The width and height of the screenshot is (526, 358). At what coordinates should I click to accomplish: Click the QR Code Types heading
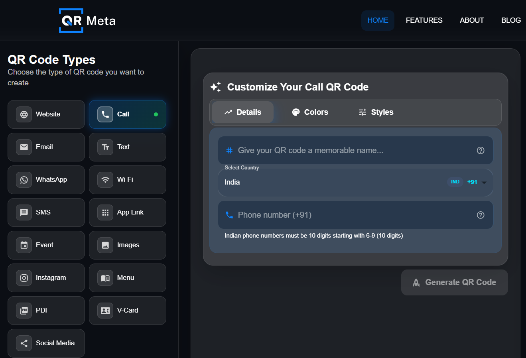tap(52, 60)
